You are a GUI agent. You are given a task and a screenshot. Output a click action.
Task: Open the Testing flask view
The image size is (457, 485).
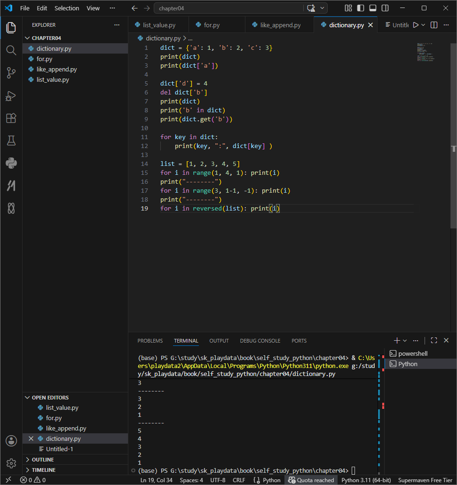point(11,141)
